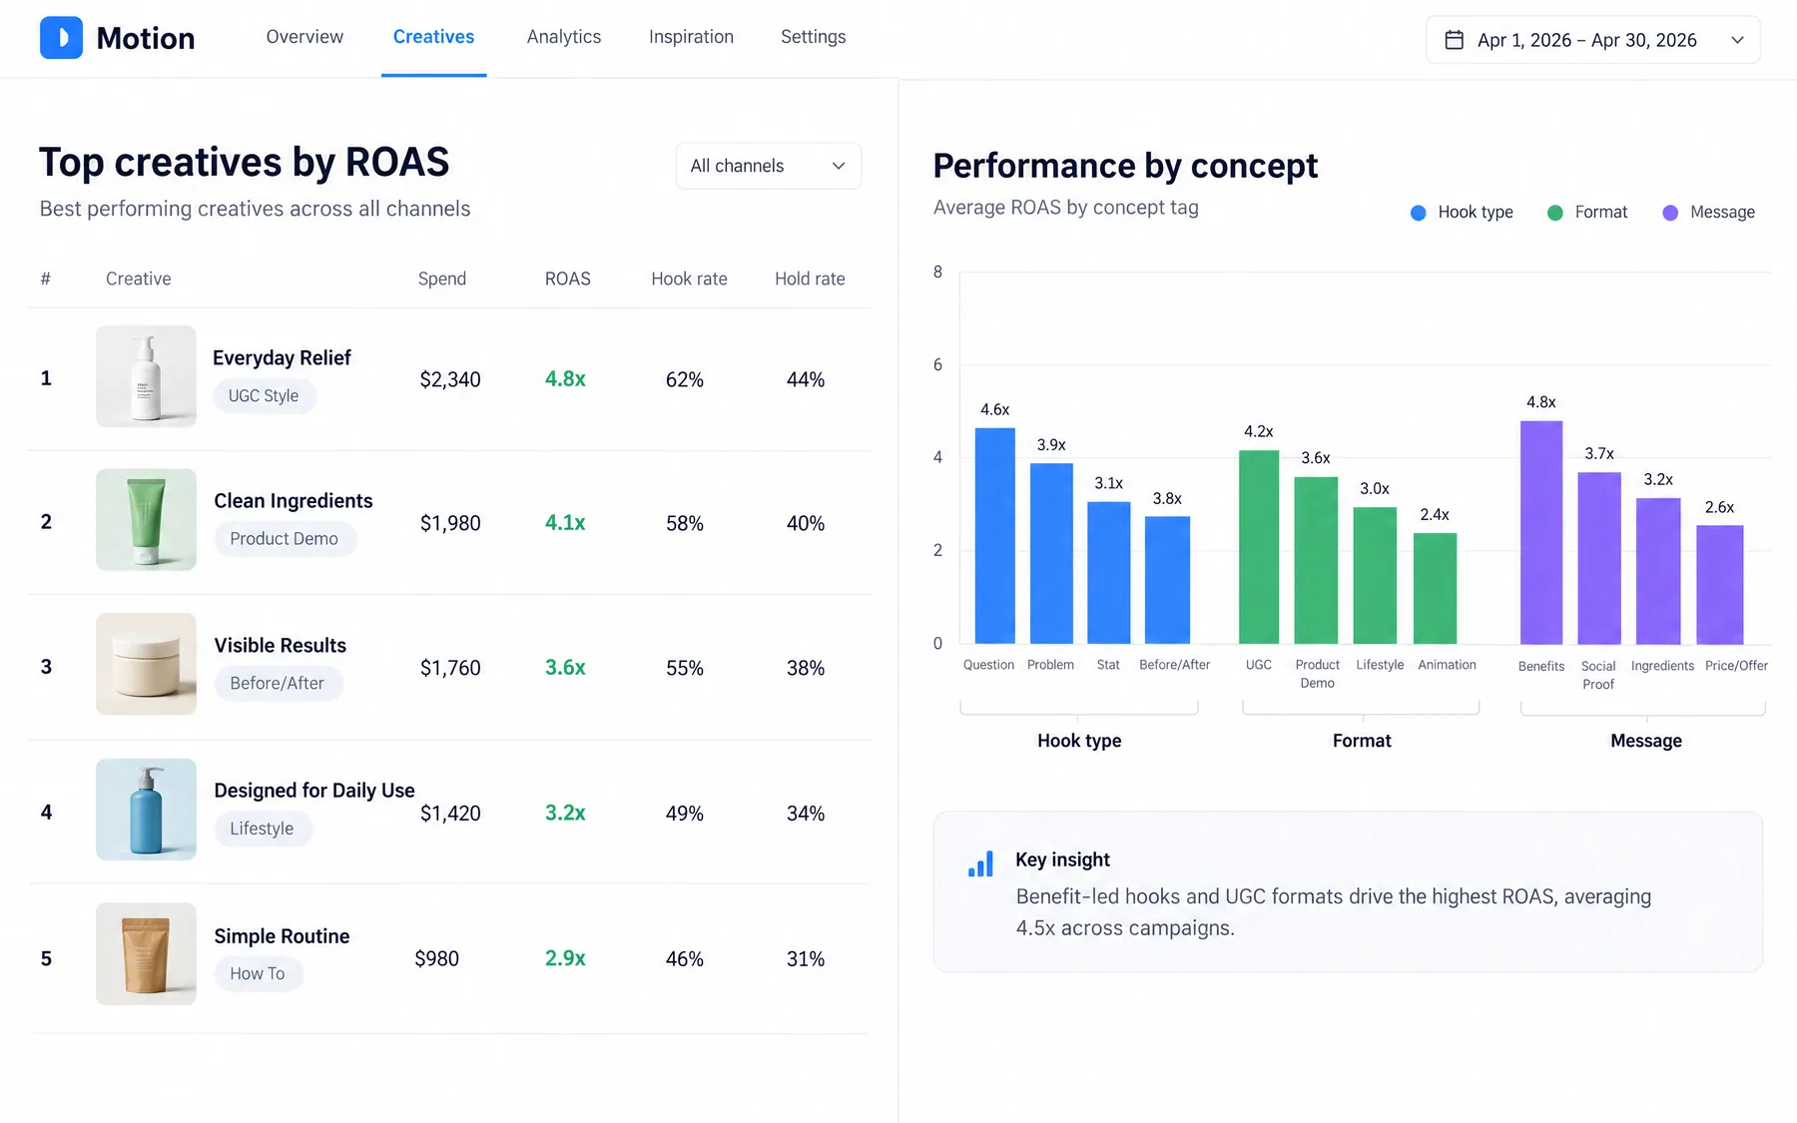Image resolution: width=1797 pixels, height=1123 pixels.
Task: Toggle the Hook type legend dot
Action: coord(1418,213)
